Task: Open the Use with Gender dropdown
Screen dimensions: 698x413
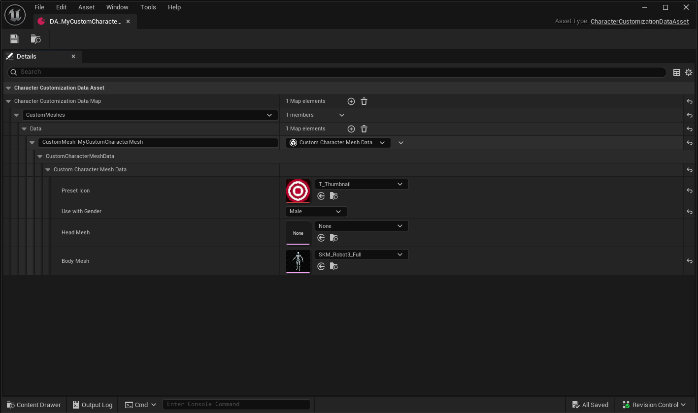Action: (x=316, y=212)
